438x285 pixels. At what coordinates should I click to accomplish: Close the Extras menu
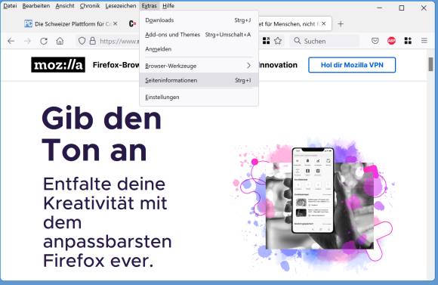(x=150, y=5)
